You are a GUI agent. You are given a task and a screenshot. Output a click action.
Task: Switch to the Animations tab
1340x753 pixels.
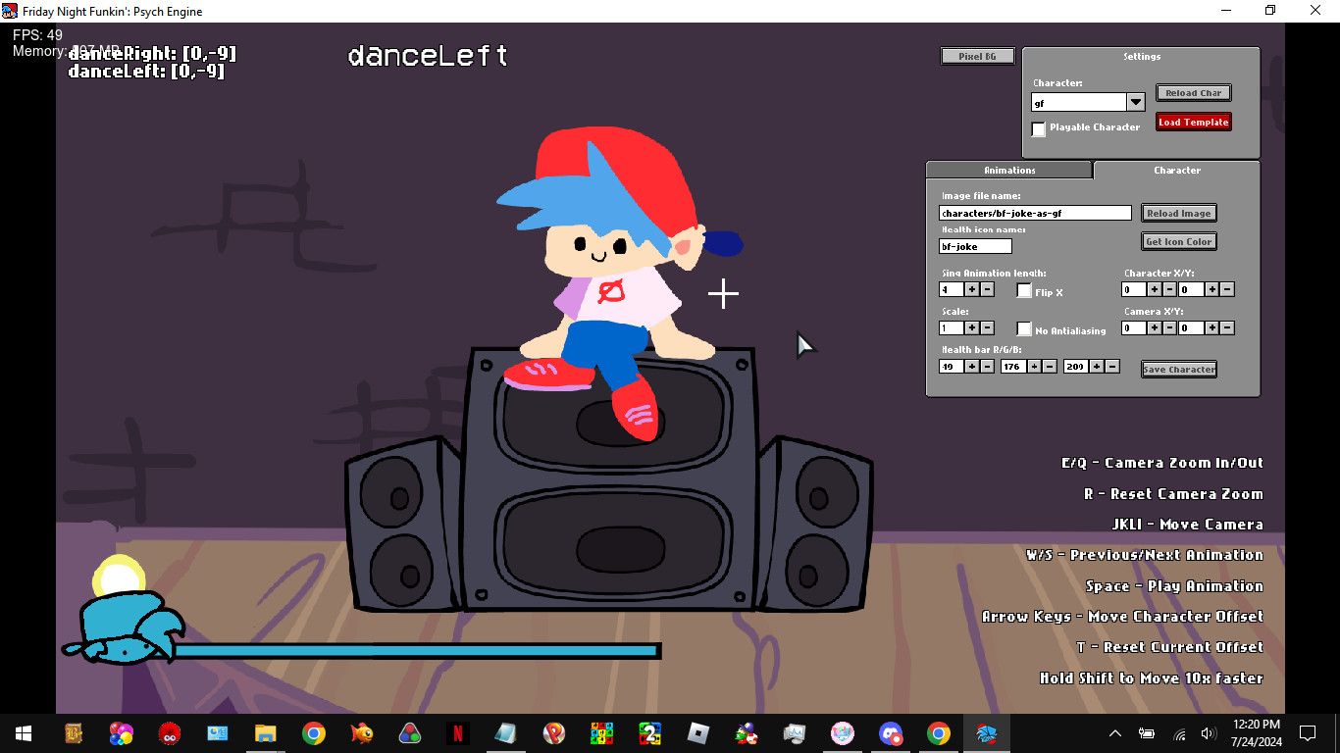(1008, 170)
